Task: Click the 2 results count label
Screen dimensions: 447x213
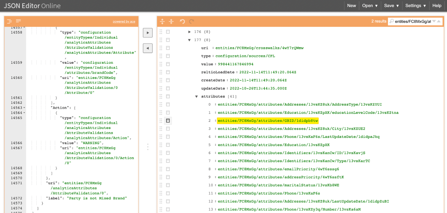Action: 379,21
